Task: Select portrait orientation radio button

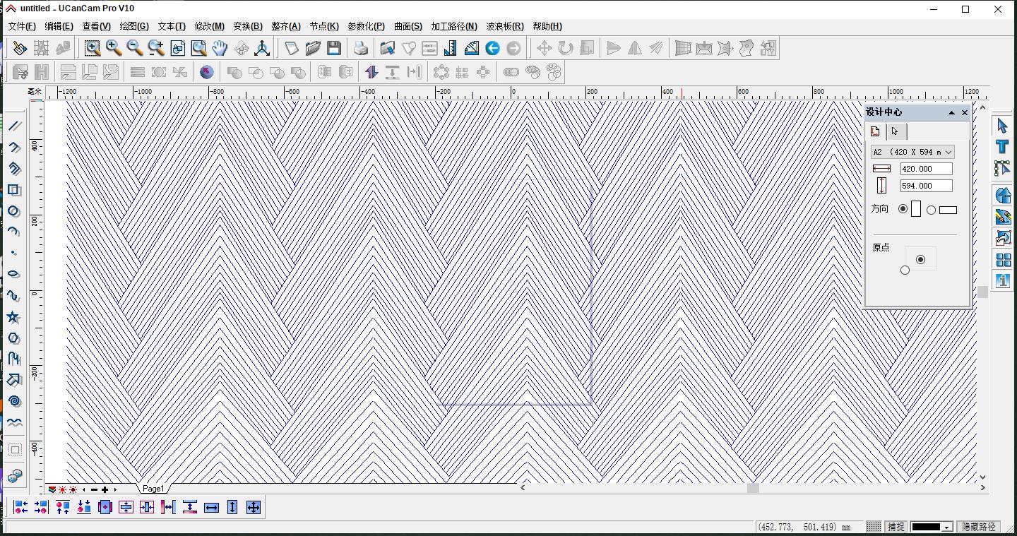Action: 903,209
